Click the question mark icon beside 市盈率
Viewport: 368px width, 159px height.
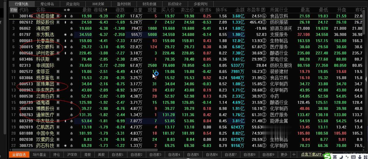[263, 10]
